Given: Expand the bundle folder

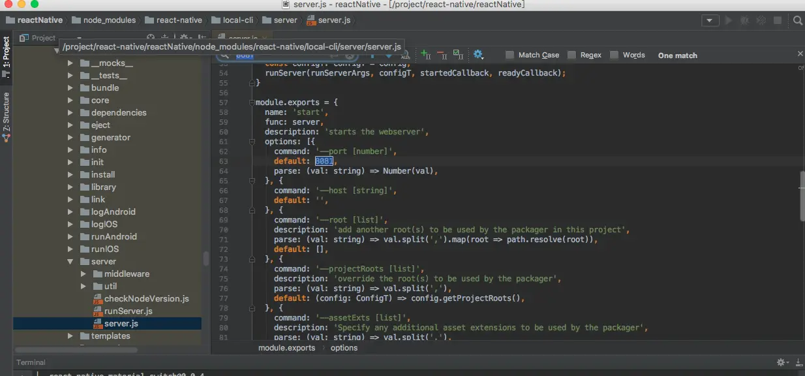Looking at the screenshot, I should (70, 88).
